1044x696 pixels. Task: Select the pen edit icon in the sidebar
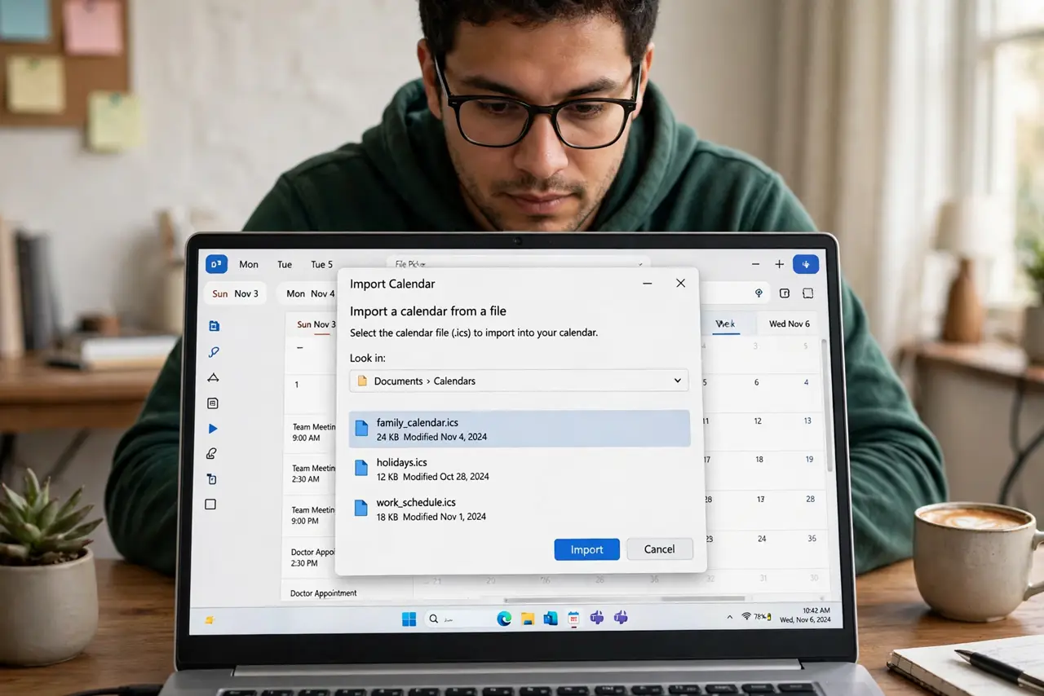212,454
